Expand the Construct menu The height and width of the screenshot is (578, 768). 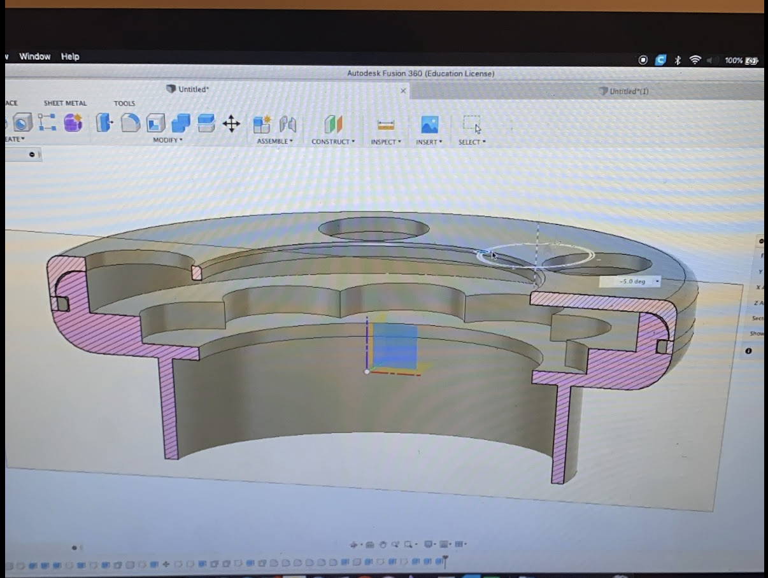[333, 141]
